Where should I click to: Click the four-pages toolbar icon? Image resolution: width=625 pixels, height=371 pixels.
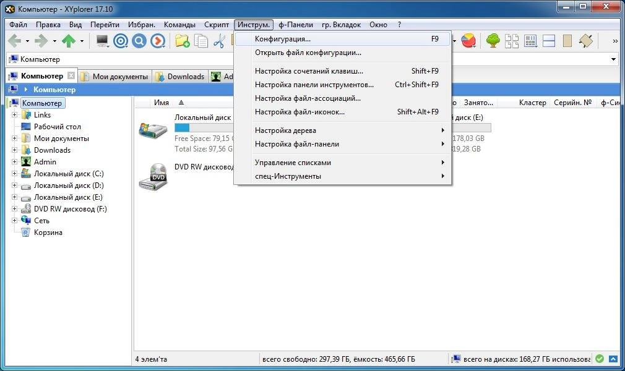click(512, 41)
